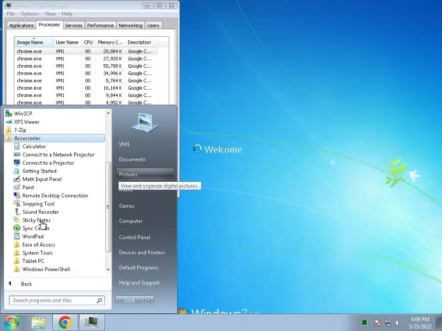This screenshot has width=442, height=331.
Task: Sort processes by User Name column
Action: pos(67,42)
